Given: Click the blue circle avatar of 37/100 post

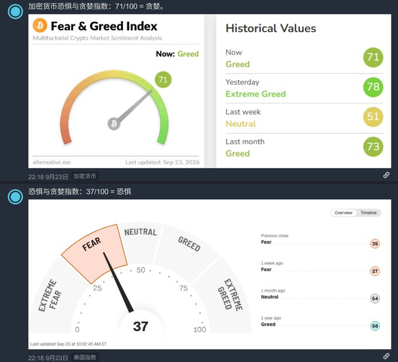Looking at the screenshot, I should click(x=15, y=196).
